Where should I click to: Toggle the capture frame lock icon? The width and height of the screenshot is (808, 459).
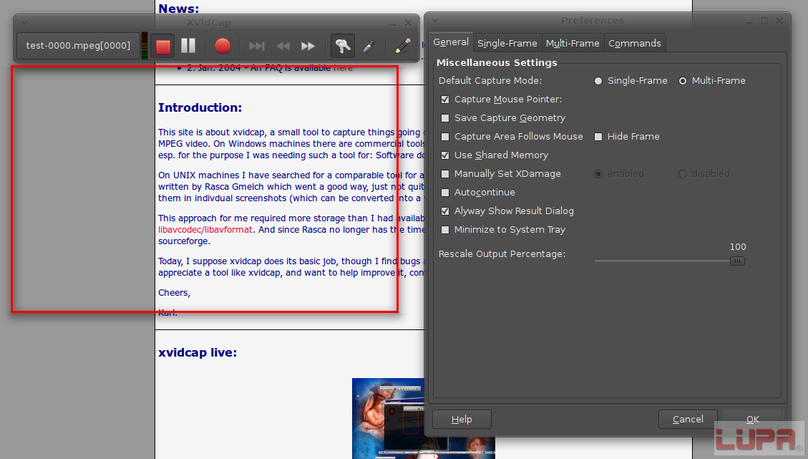point(343,47)
